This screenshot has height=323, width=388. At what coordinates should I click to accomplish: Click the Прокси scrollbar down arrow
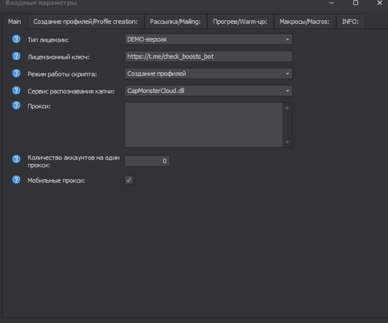287,142
